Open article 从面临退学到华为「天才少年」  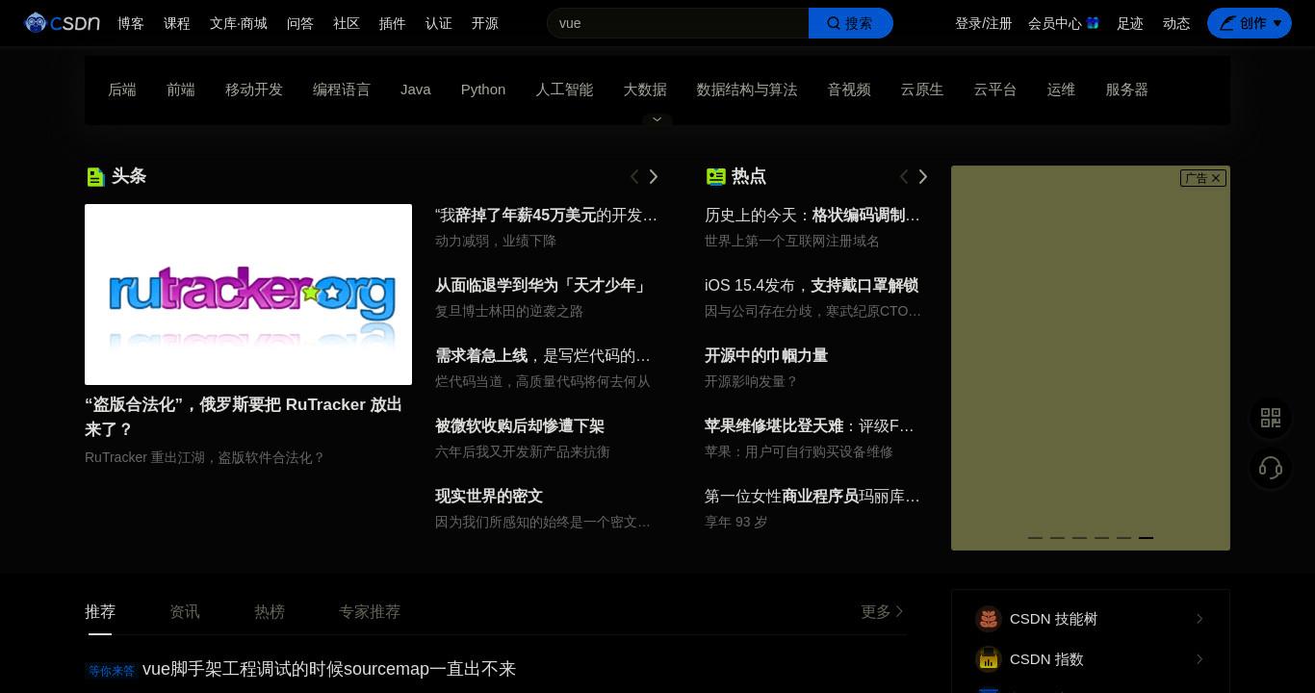click(x=543, y=286)
